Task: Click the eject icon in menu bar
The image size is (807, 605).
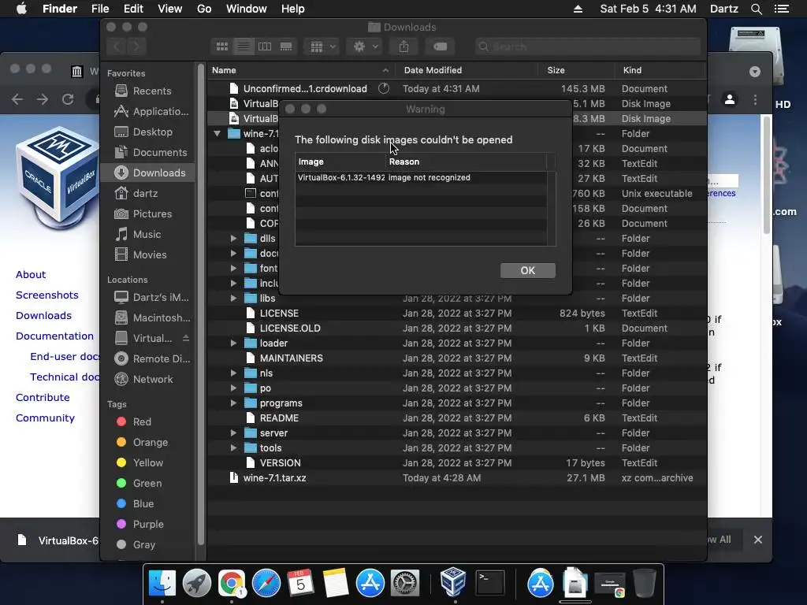Action: [x=578, y=9]
